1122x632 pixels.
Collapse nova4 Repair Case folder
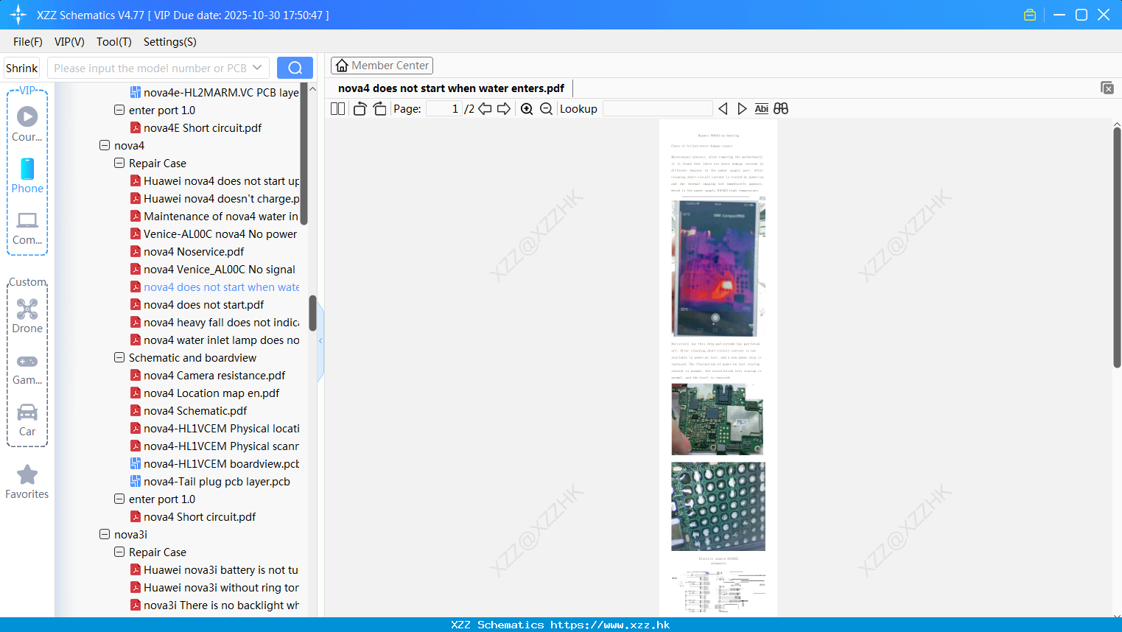pos(119,163)
